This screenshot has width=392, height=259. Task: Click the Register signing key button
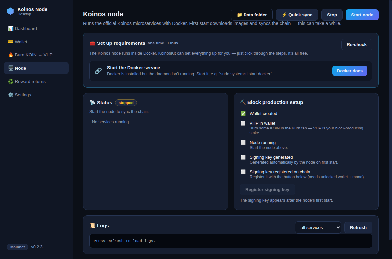point(267,190)
